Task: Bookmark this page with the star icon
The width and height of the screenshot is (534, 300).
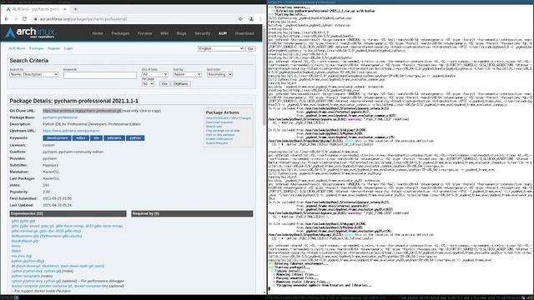Action: (240, 19)
